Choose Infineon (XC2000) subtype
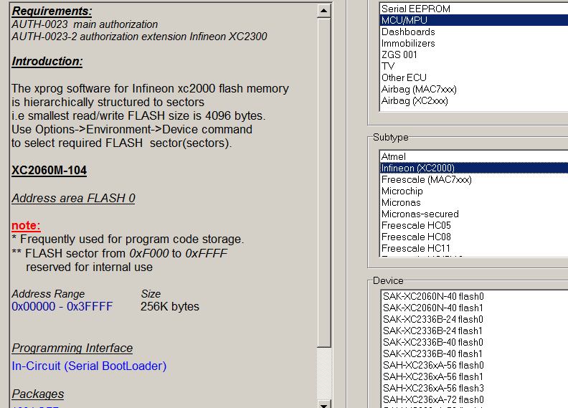Screen dimensions: 568x408 (474, 168)
